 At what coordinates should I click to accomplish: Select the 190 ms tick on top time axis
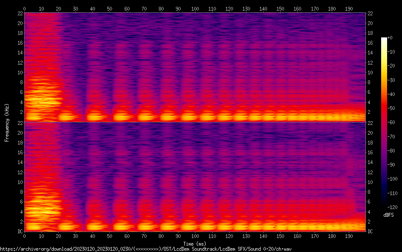348,8
